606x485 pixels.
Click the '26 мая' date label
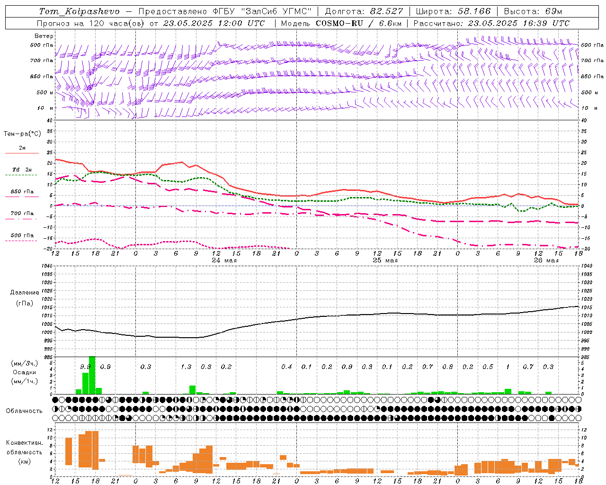pyautogui.click(x=546, y=260)
